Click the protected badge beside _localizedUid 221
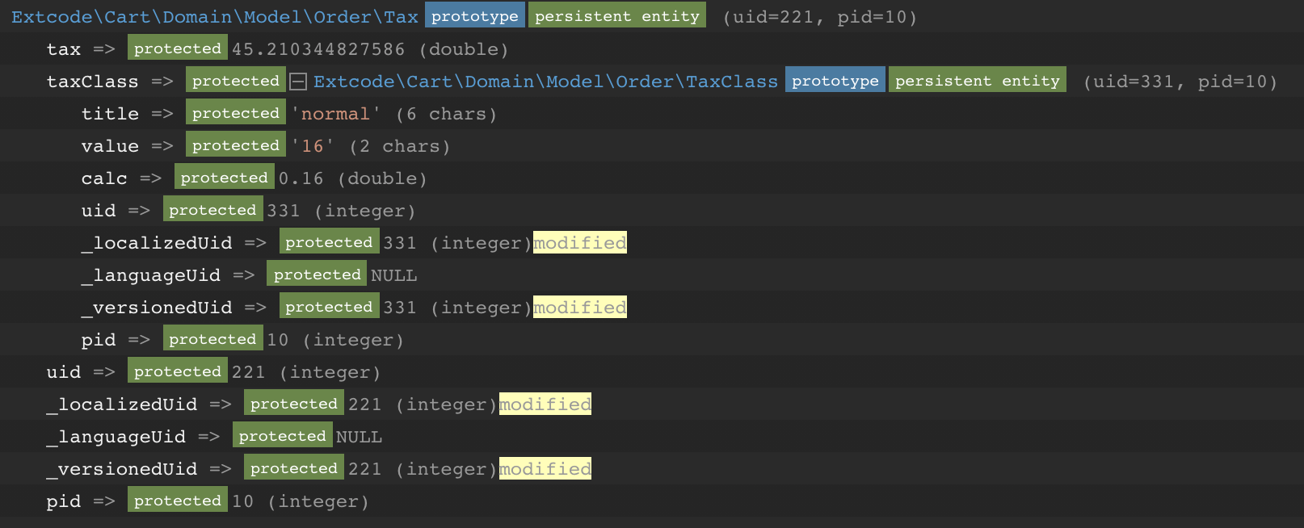The height and width of the screenshot is (528, 1304). pyautogui.click(x=294, y=403)
